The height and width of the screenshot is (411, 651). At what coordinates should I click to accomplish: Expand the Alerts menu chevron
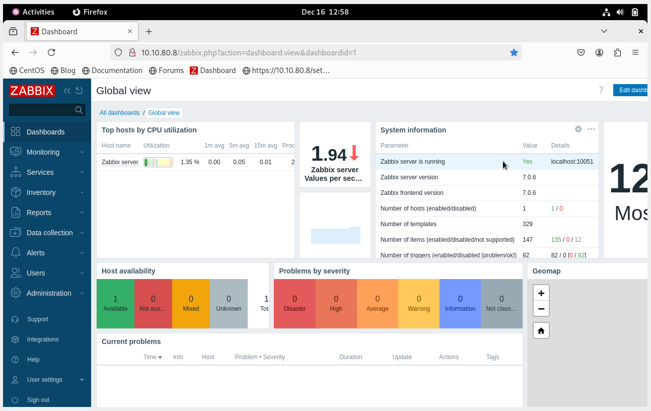click(x=82, y=253)
